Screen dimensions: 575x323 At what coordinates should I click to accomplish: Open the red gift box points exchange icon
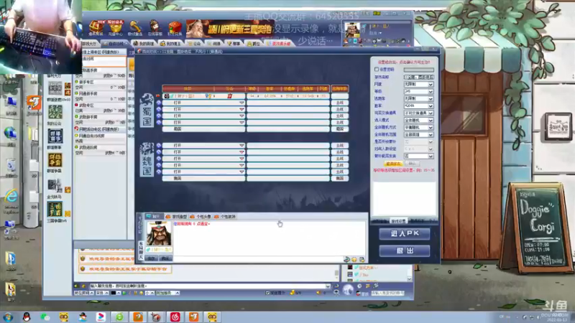point(175,28)
